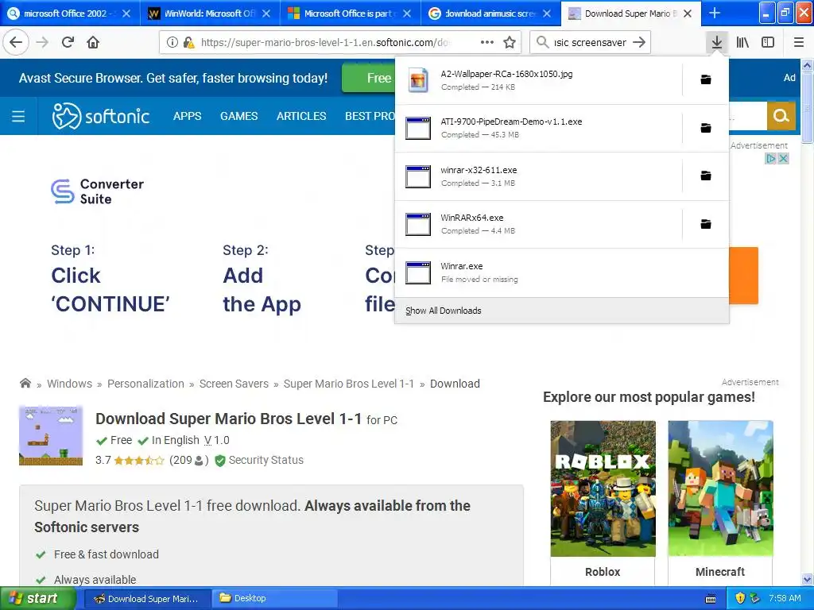Open the on-screen keyboard tray icon
Screen dimensions: 814x610
[711, 599]
